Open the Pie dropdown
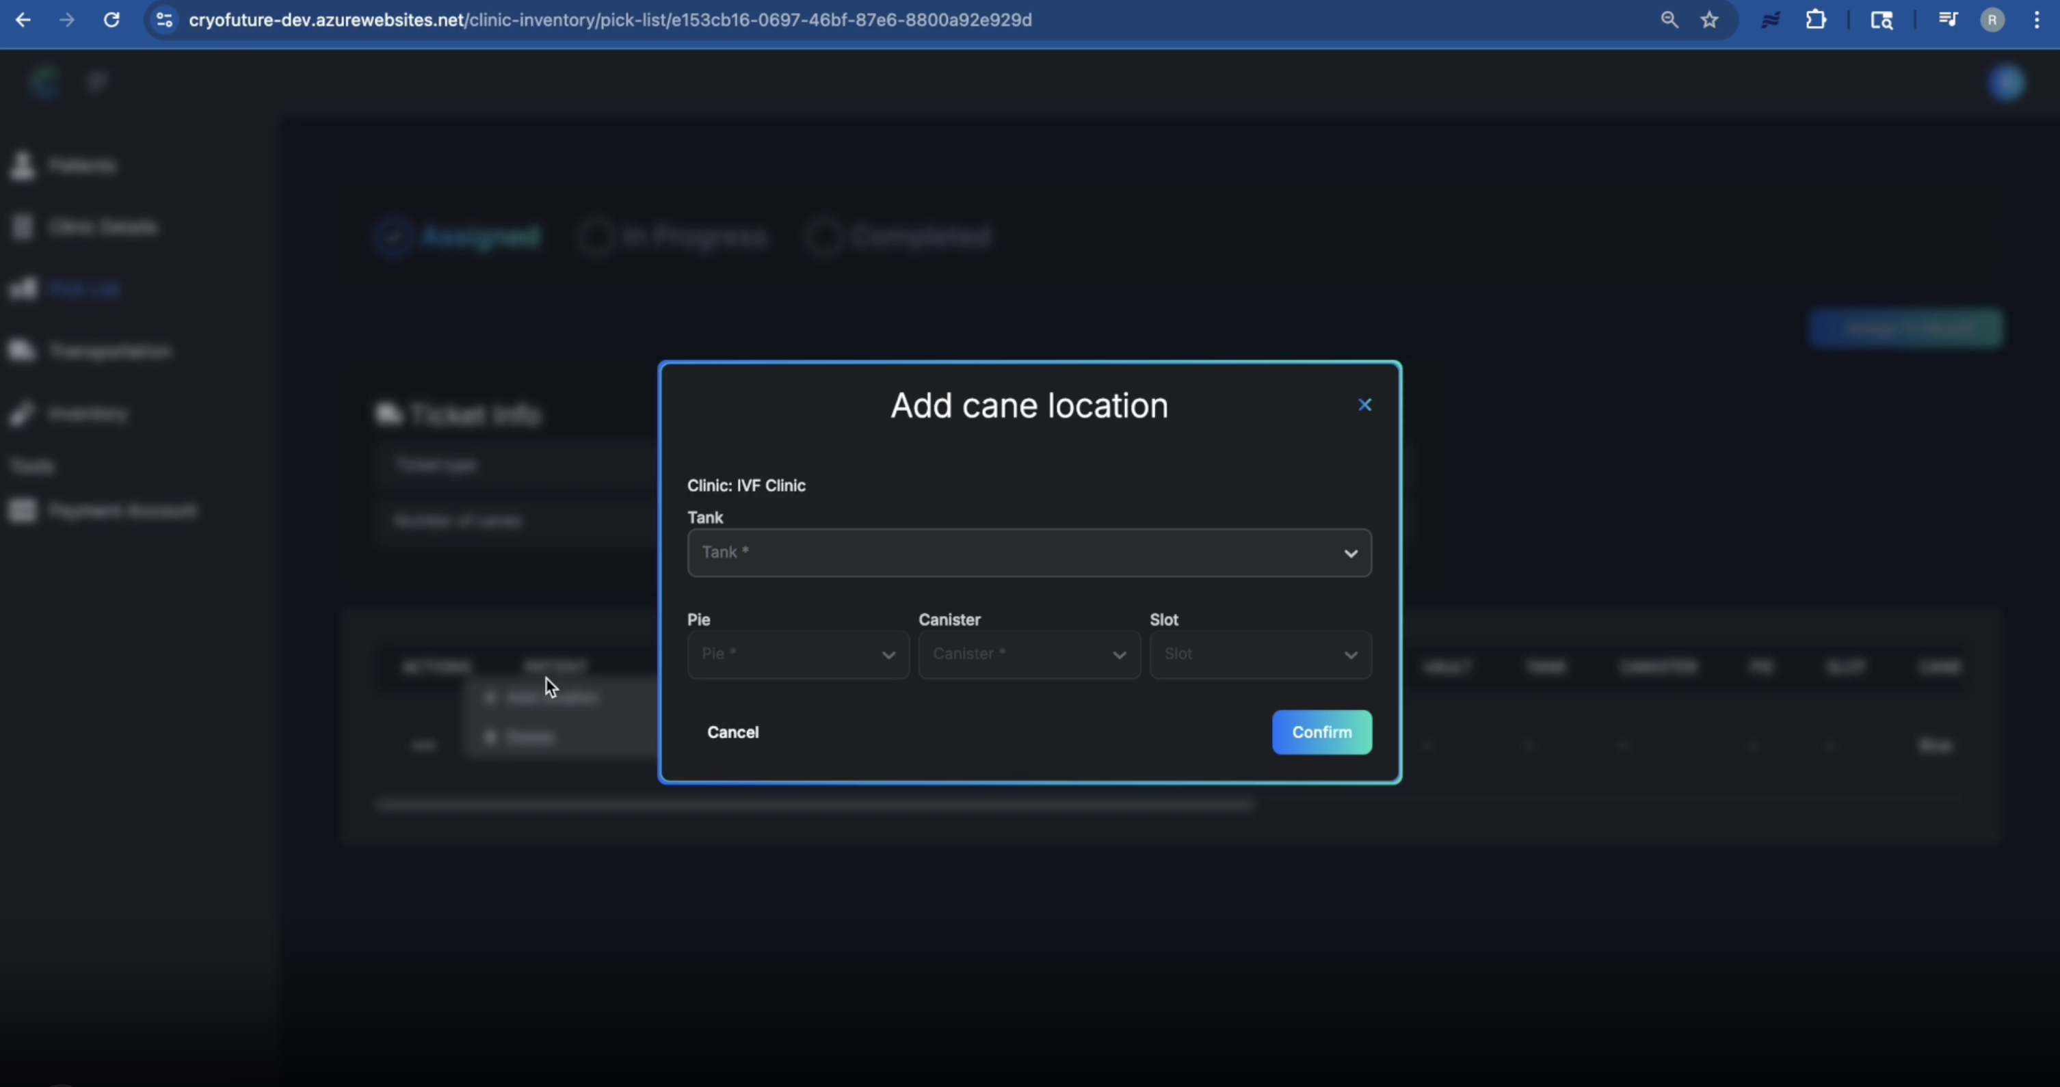Image resolution: width=2060 pixels, height=1087 pixels. point(797,654)
